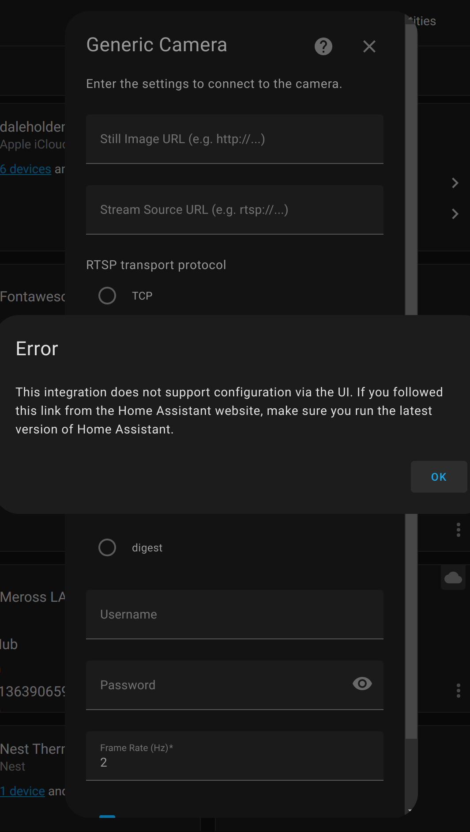The image size is (470, 832).
Task: Expand the second integration entry chevron
Action: [455, 214]
